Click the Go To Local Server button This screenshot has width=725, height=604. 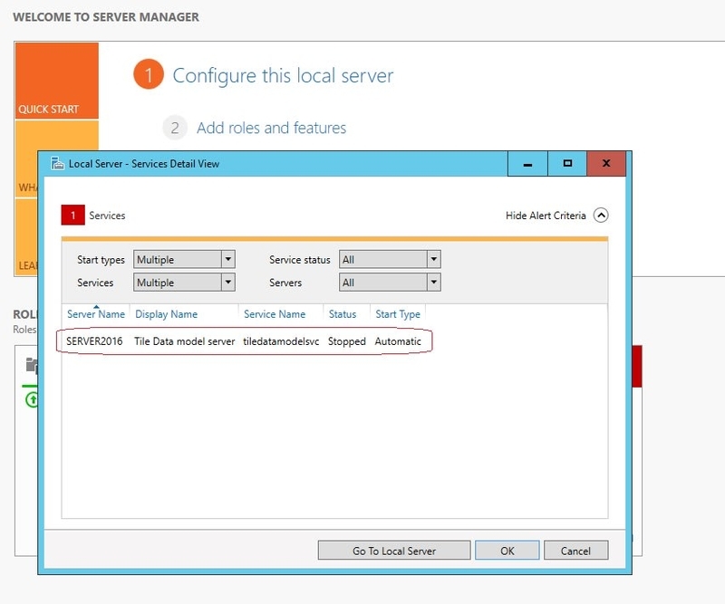[393, 550]
